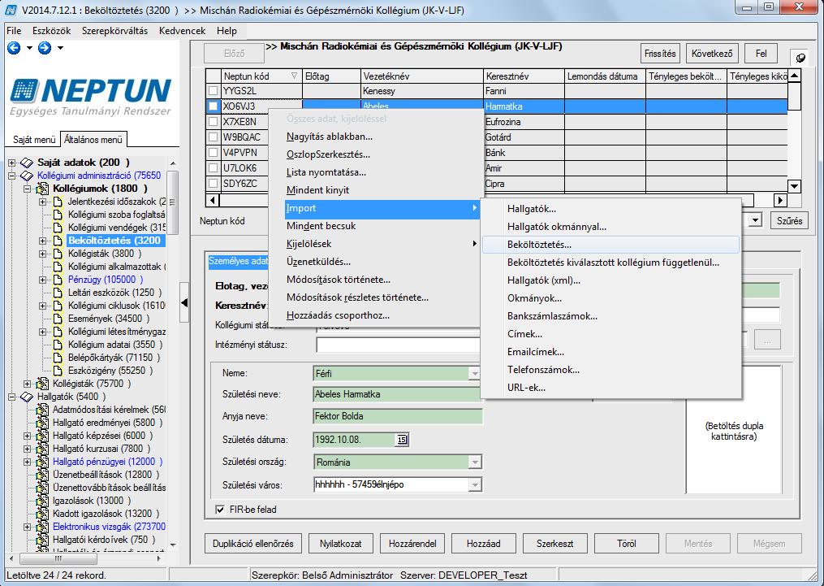Collapse the left panel with black arrow
Viewport: 824px width, 586px height.
click(184, 302)
